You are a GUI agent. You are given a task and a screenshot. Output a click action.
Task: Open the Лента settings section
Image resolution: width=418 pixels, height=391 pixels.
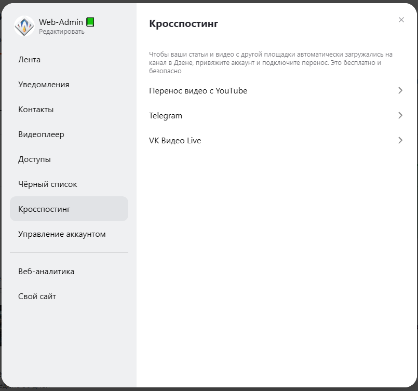[x=69, y=59]
